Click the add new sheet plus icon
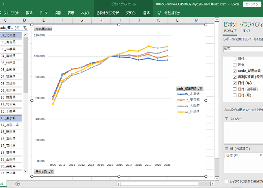263x188 pixels. (18, 184)
